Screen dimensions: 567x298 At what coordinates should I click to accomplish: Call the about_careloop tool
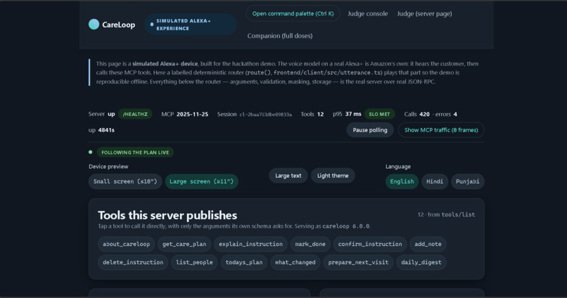click(x=126, y=244)
